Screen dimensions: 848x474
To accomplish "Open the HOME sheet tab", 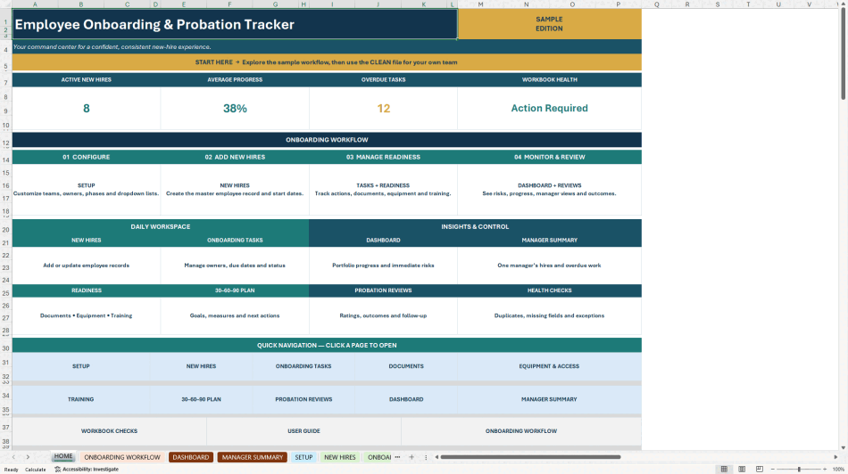I will (63, 456).
